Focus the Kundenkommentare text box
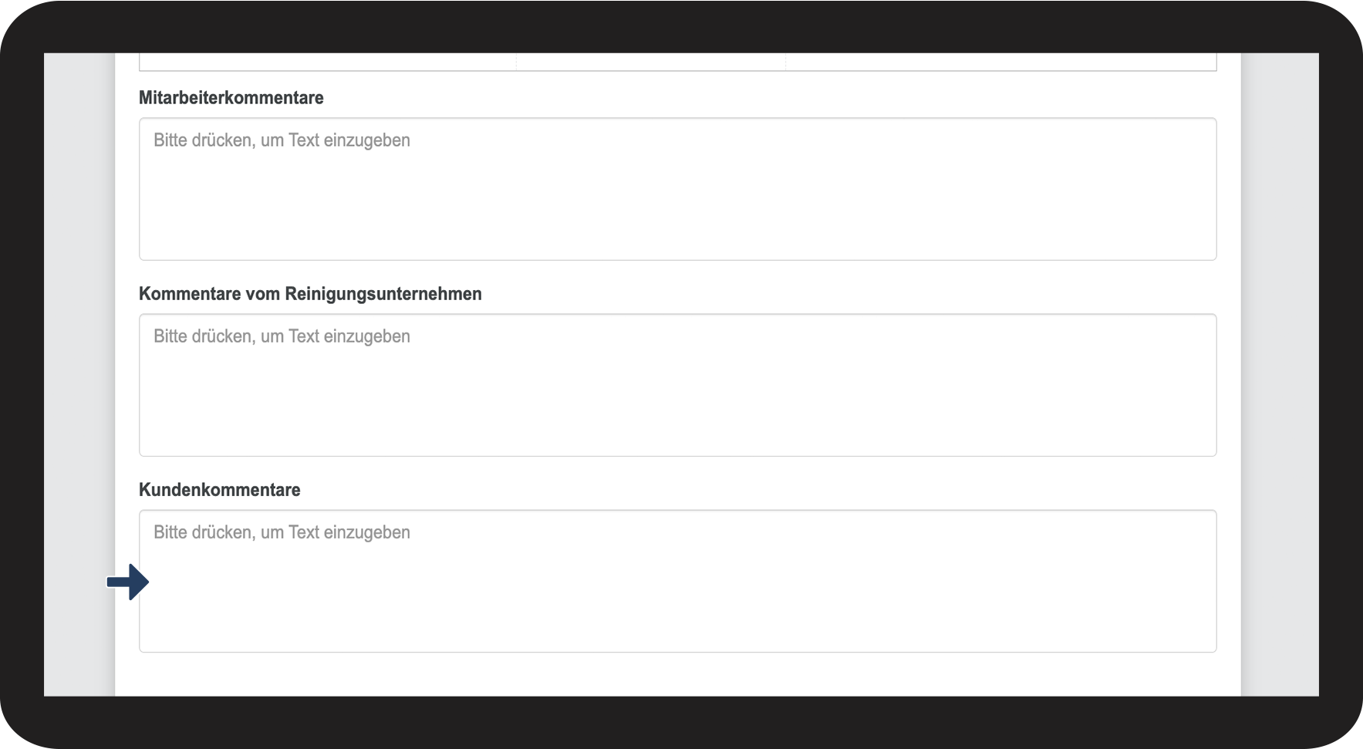 pos(677,581)
